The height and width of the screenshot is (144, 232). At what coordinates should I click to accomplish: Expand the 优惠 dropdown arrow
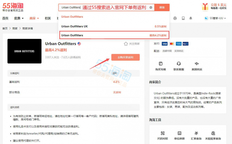coord(23,18)
